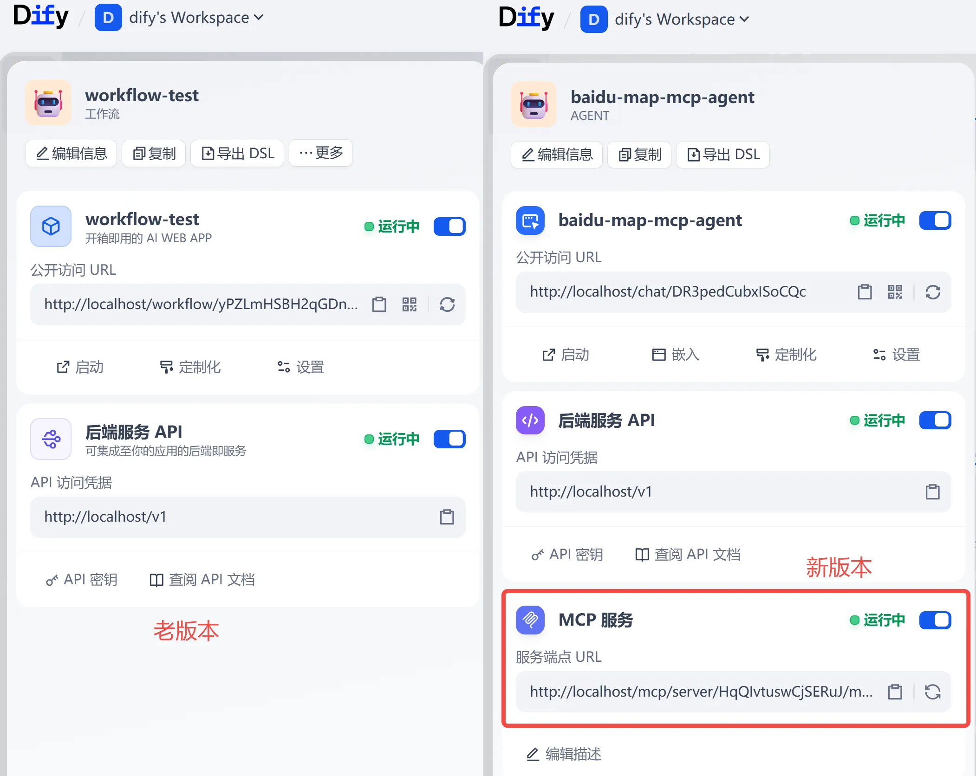Viewport: 976px width, 776px height.
Task: Toggle left panel 后端服务 API switch
Action: click(x=449, y=439)
